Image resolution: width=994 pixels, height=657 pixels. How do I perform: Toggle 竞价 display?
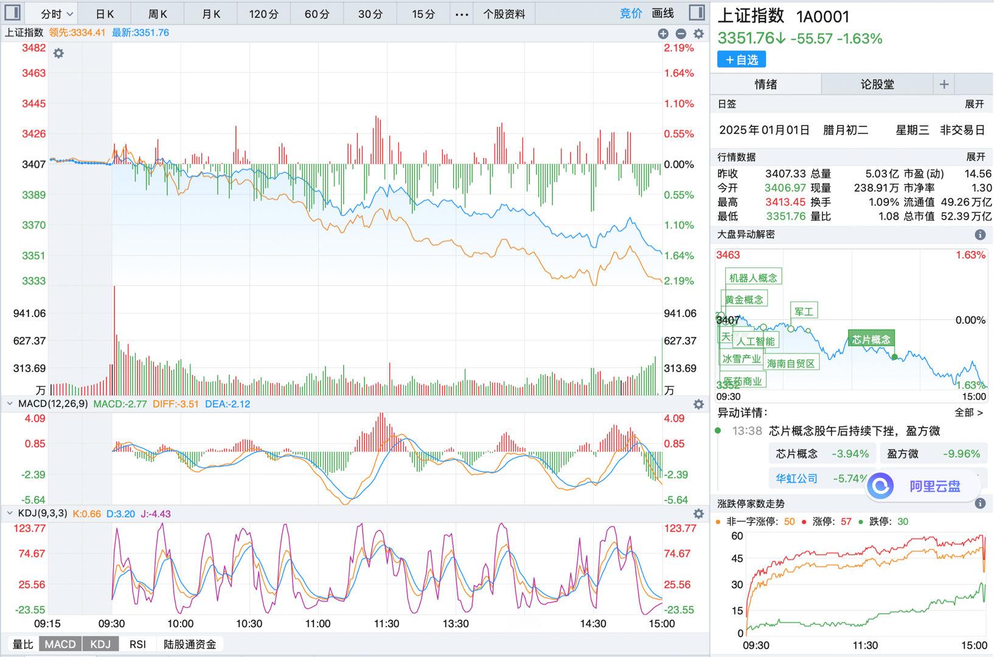[x=631, y=13]
